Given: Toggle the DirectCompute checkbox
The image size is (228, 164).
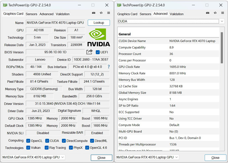Looking at the screenshot, I should [x=64, y=141].
